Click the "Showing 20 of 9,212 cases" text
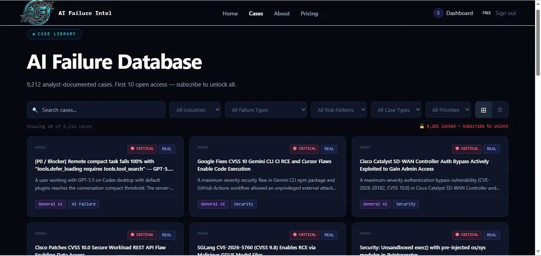The height and width of the screenshot is (256, 541). (x=59, y=127)
